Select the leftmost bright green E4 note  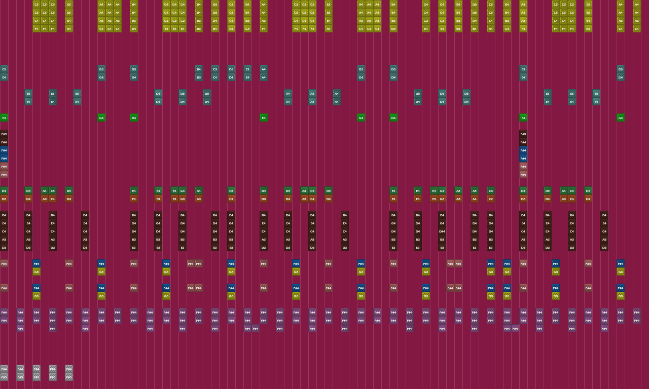[x=4, y=118]
